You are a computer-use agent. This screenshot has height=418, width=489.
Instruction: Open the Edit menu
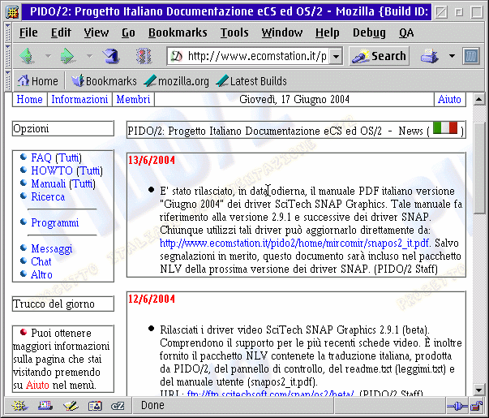(61, 32)
